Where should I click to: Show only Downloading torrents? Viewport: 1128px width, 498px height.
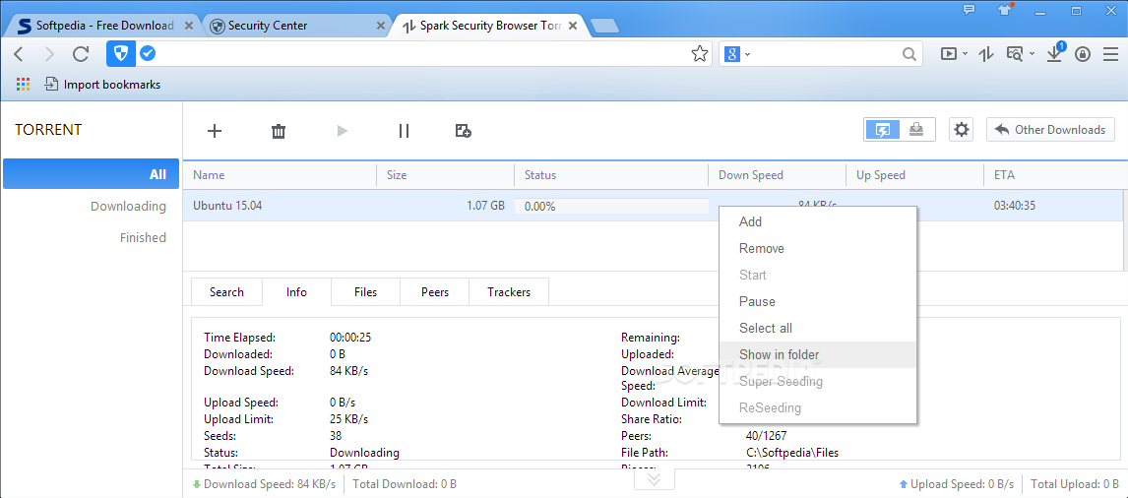pos(128,206)
